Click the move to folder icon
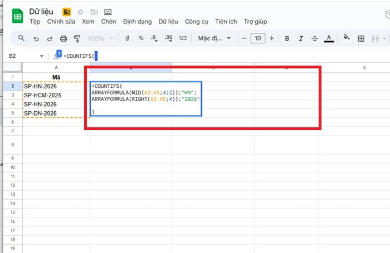The width and height of the screenshot is (390, 253). [x=94, y=12]
